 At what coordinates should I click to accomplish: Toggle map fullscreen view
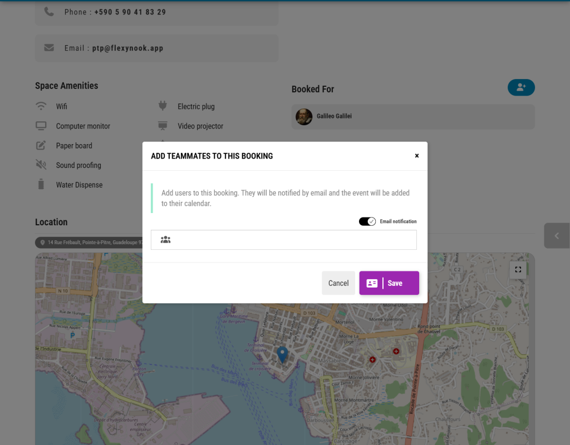(x=518, y=270)
